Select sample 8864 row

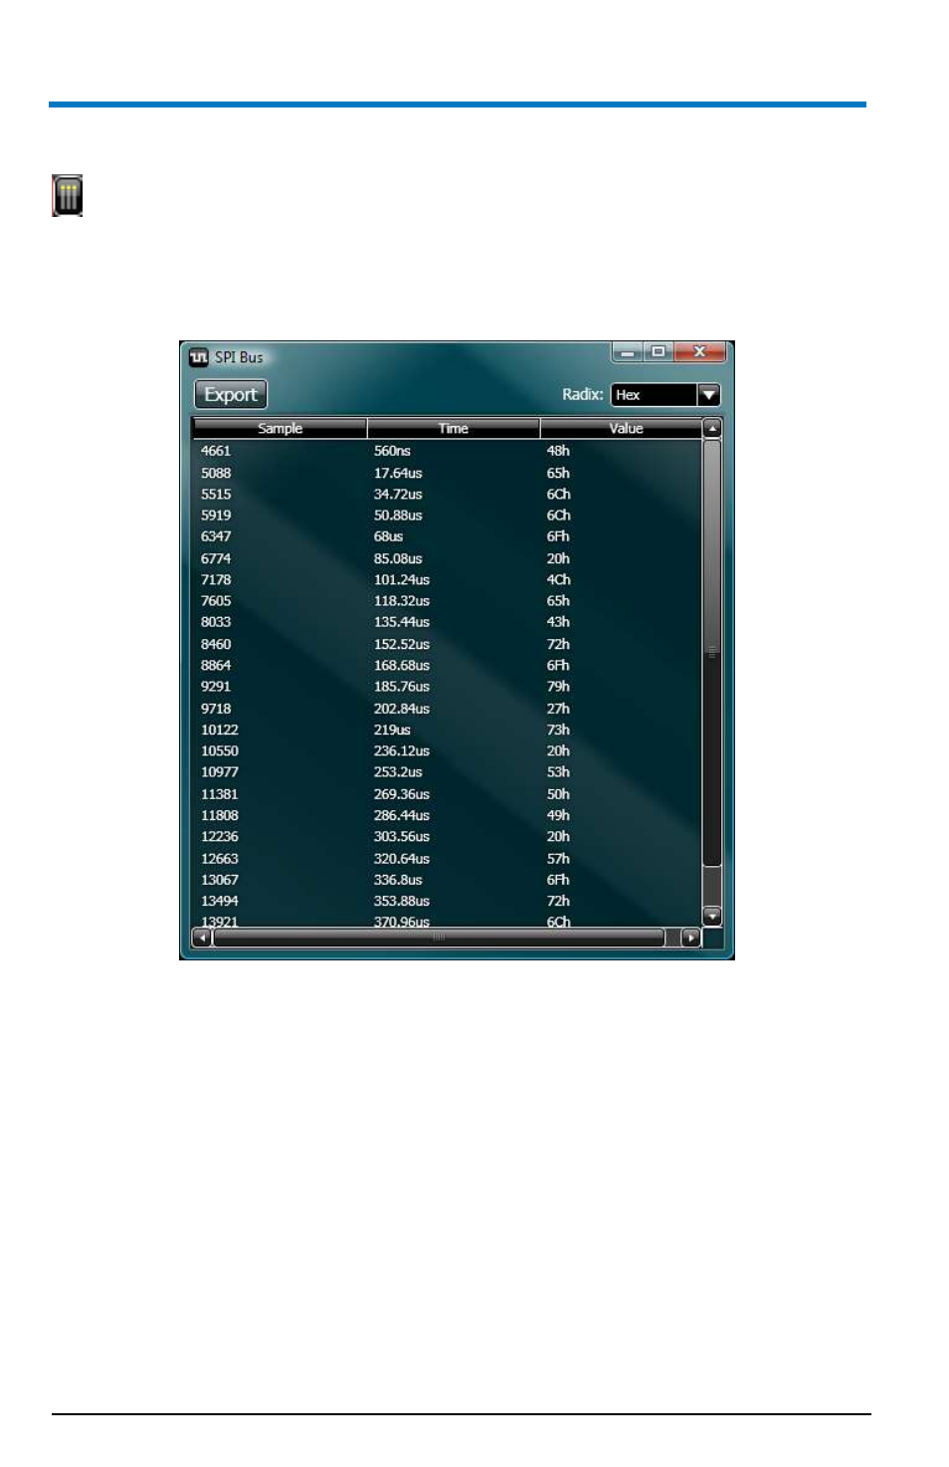(x=448, y=665)
